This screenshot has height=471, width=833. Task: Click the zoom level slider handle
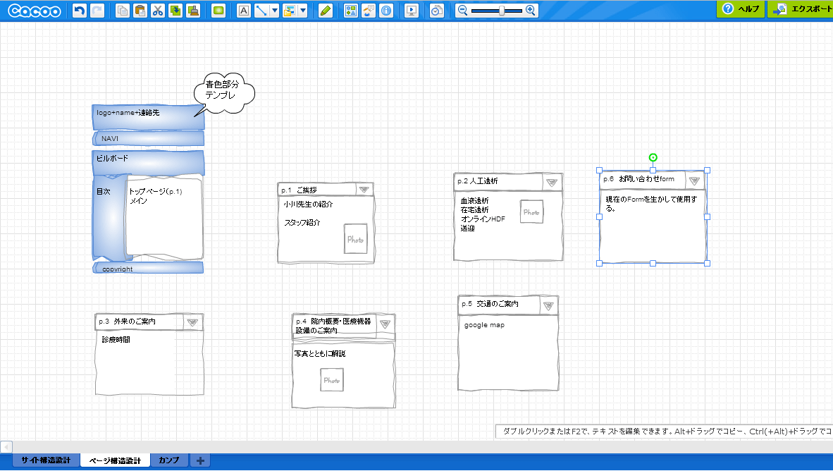tap(501, 11)
